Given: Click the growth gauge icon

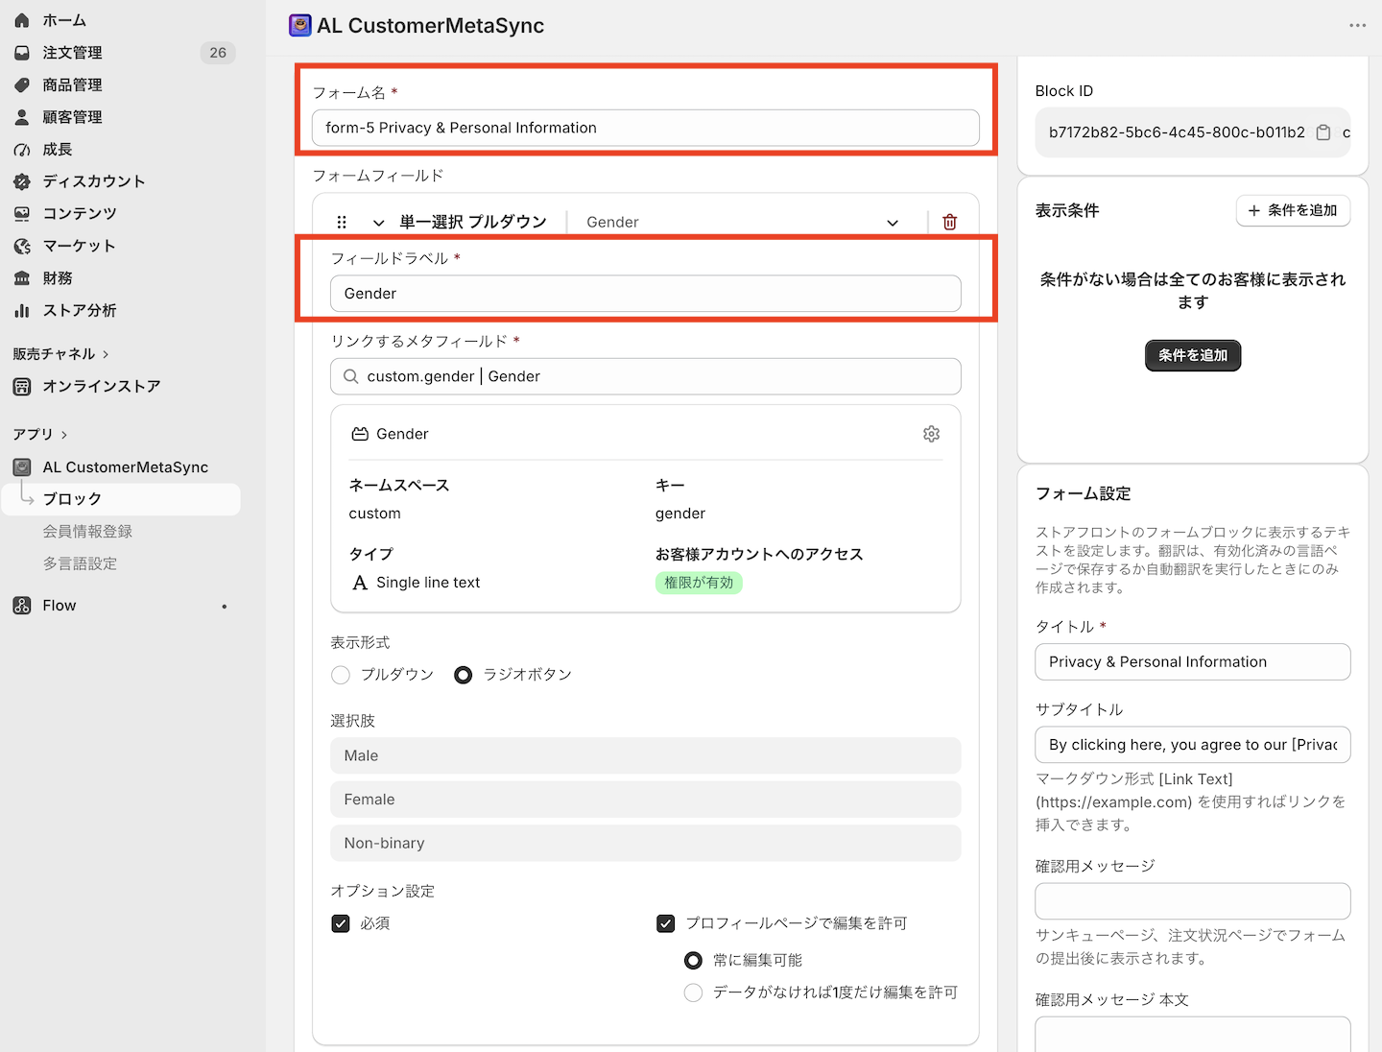Looking at the screenshot, I should 22,150.
